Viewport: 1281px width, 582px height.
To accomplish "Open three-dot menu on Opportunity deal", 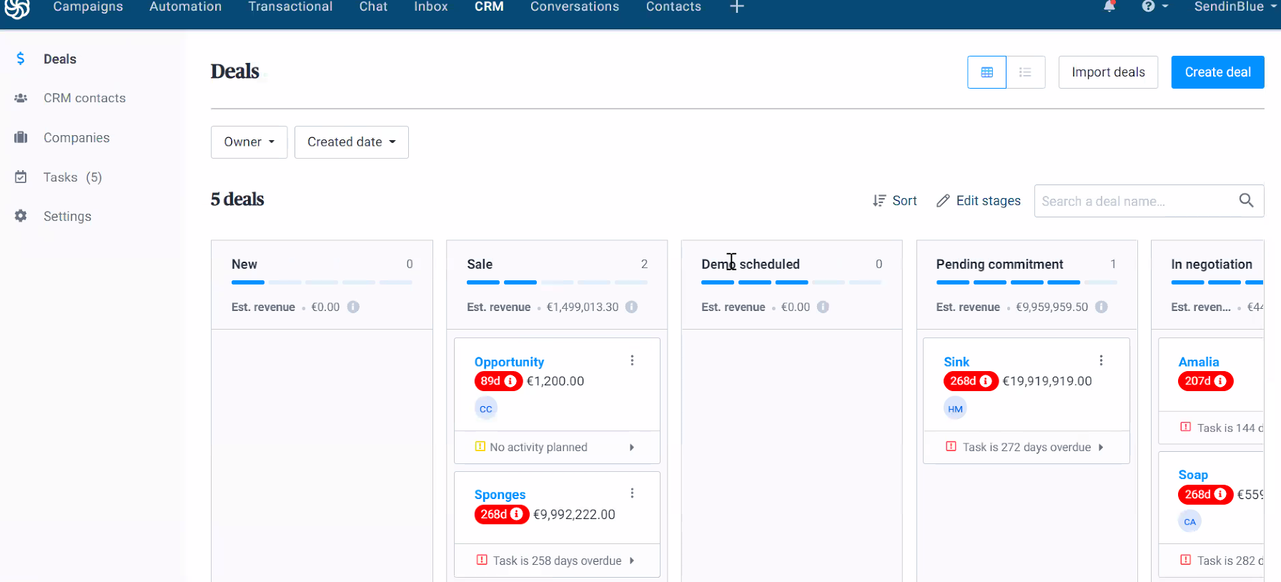I will (x=632, y=361).
